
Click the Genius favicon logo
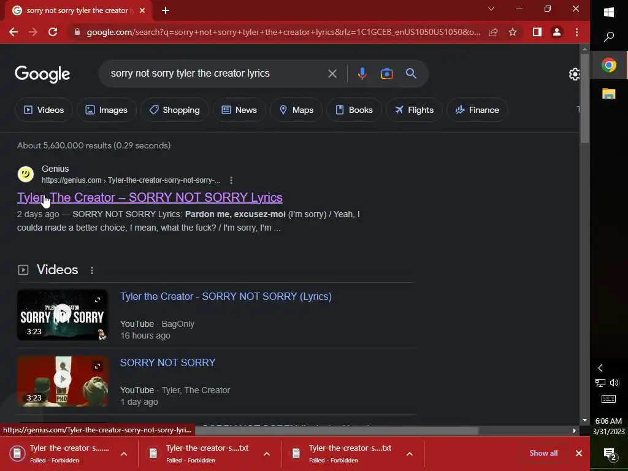(x=26, y=174)
